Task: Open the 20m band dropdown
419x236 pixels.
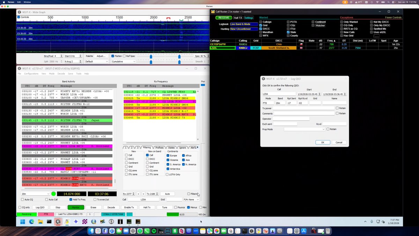Action: point(35,194)
